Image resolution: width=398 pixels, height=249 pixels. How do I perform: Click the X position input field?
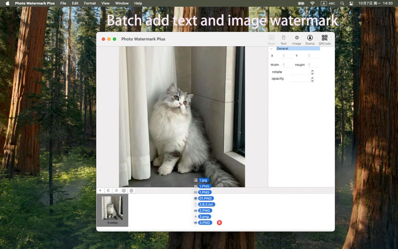[x=287, y=56]
